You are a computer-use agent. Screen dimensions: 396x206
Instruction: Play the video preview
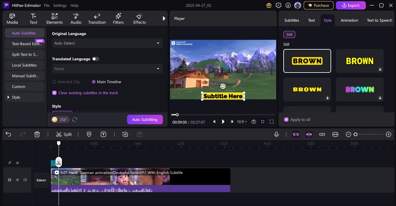pyautogui.click(x=223, y=122)
